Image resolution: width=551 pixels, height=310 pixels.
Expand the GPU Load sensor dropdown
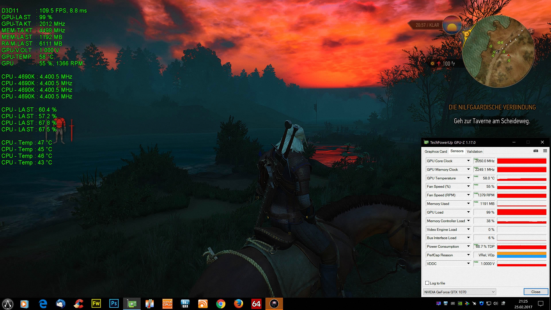[468, 212]
